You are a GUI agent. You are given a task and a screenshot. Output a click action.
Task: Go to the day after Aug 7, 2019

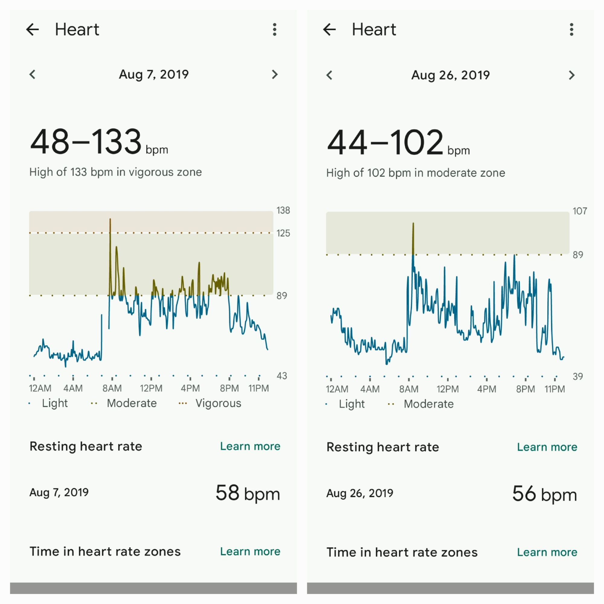[275, 74]
